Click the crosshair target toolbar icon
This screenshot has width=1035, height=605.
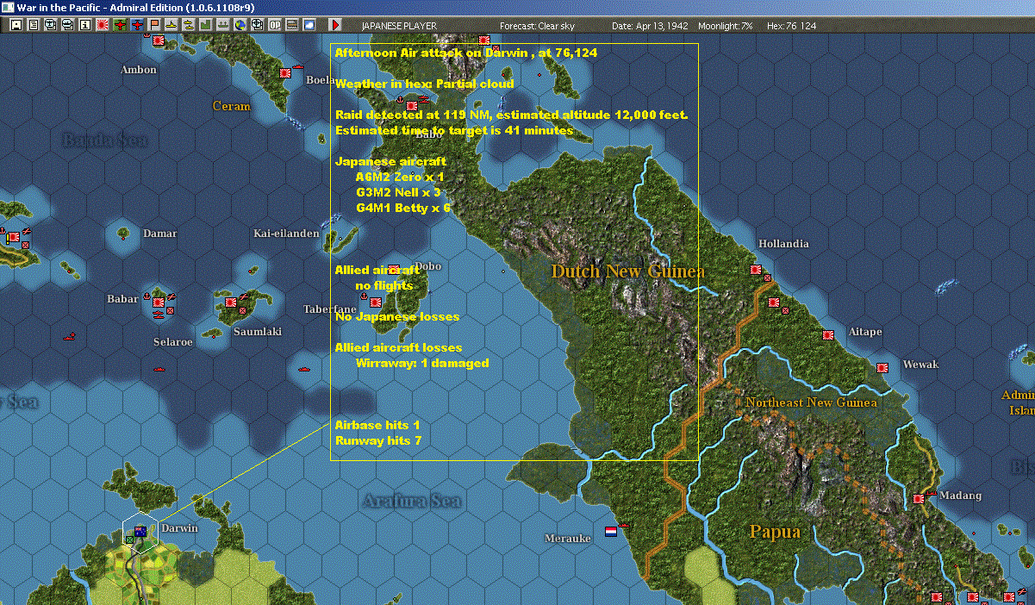coord(257,25)
